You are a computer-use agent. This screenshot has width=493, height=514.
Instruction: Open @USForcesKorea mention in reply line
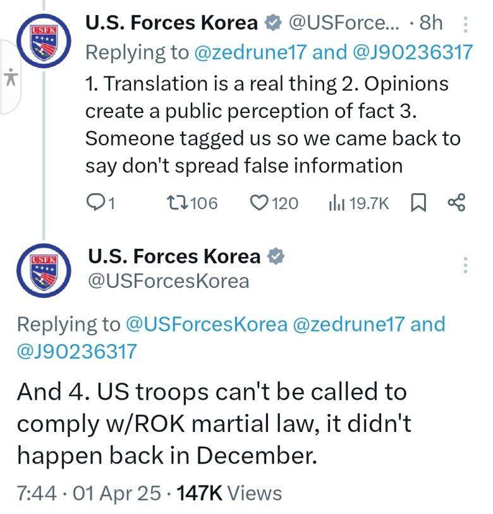[205, 324]
